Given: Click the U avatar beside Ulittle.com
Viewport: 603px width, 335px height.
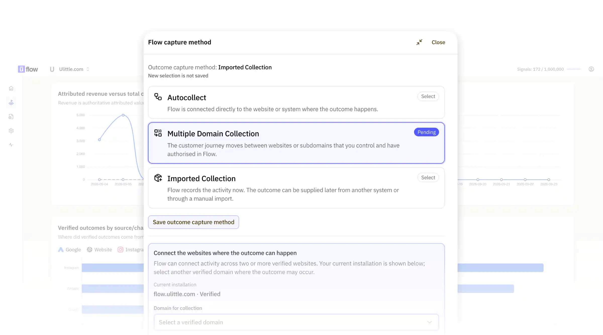Looking at the screenshot, I should tap(52, 69).
